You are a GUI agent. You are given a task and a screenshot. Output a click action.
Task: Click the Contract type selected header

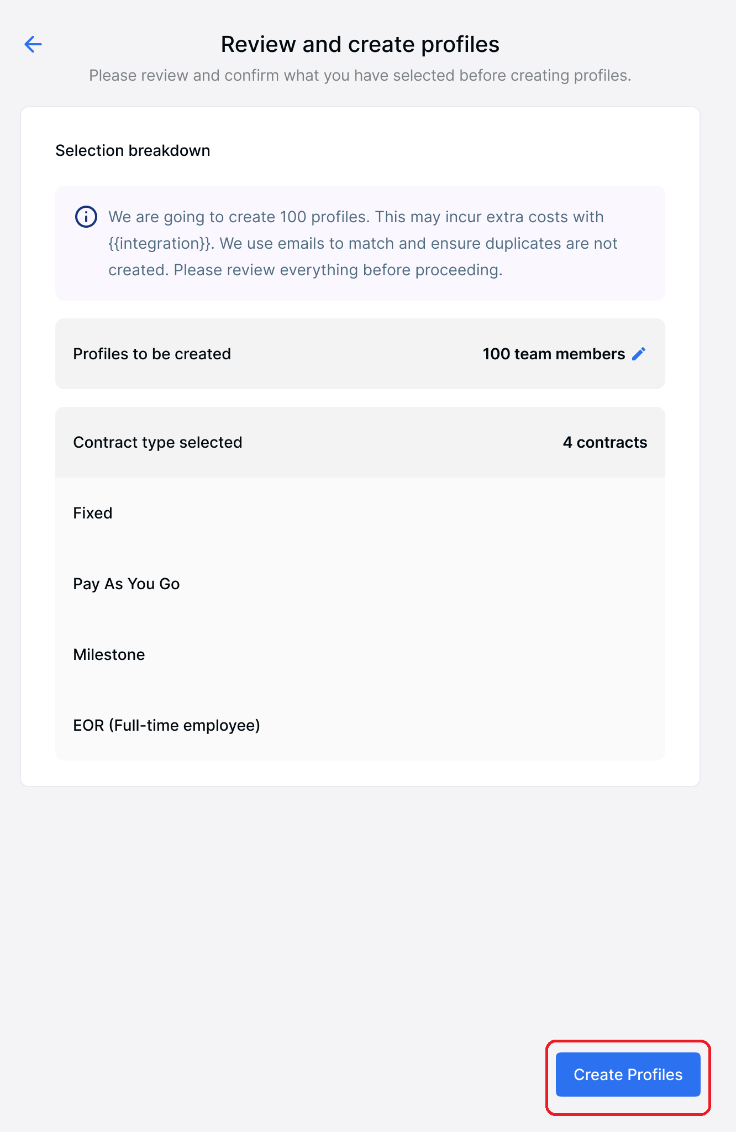(360, 442)
